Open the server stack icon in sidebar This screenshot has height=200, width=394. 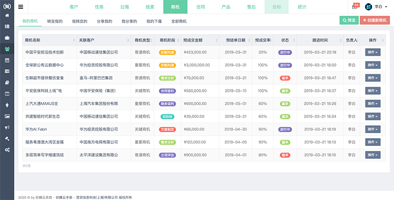(7, 71)
